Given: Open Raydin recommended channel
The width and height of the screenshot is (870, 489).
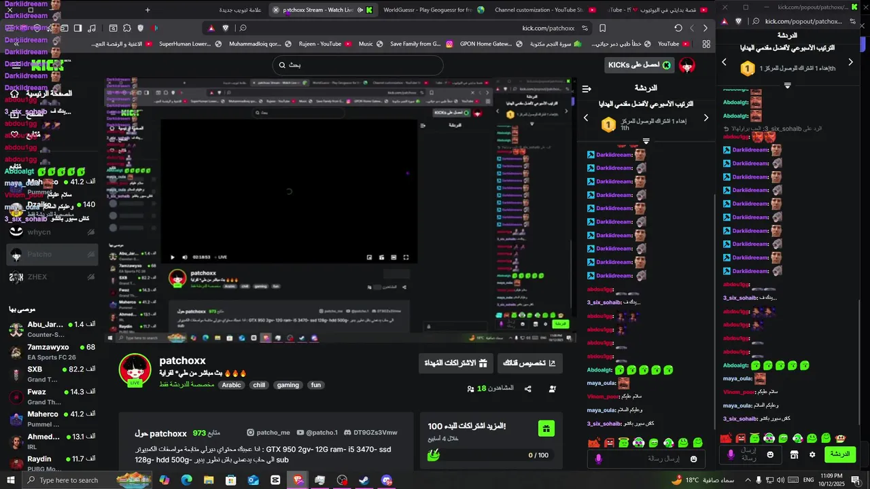Looking at the screenshot, I should click(52, 464).
